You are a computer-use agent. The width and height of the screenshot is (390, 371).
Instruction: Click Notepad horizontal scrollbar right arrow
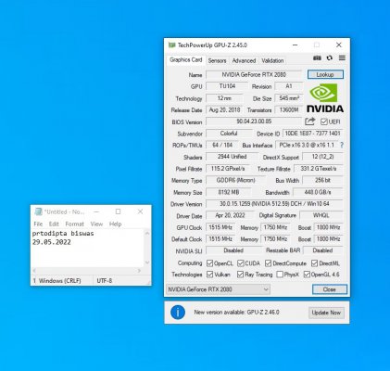pos(140,271)
